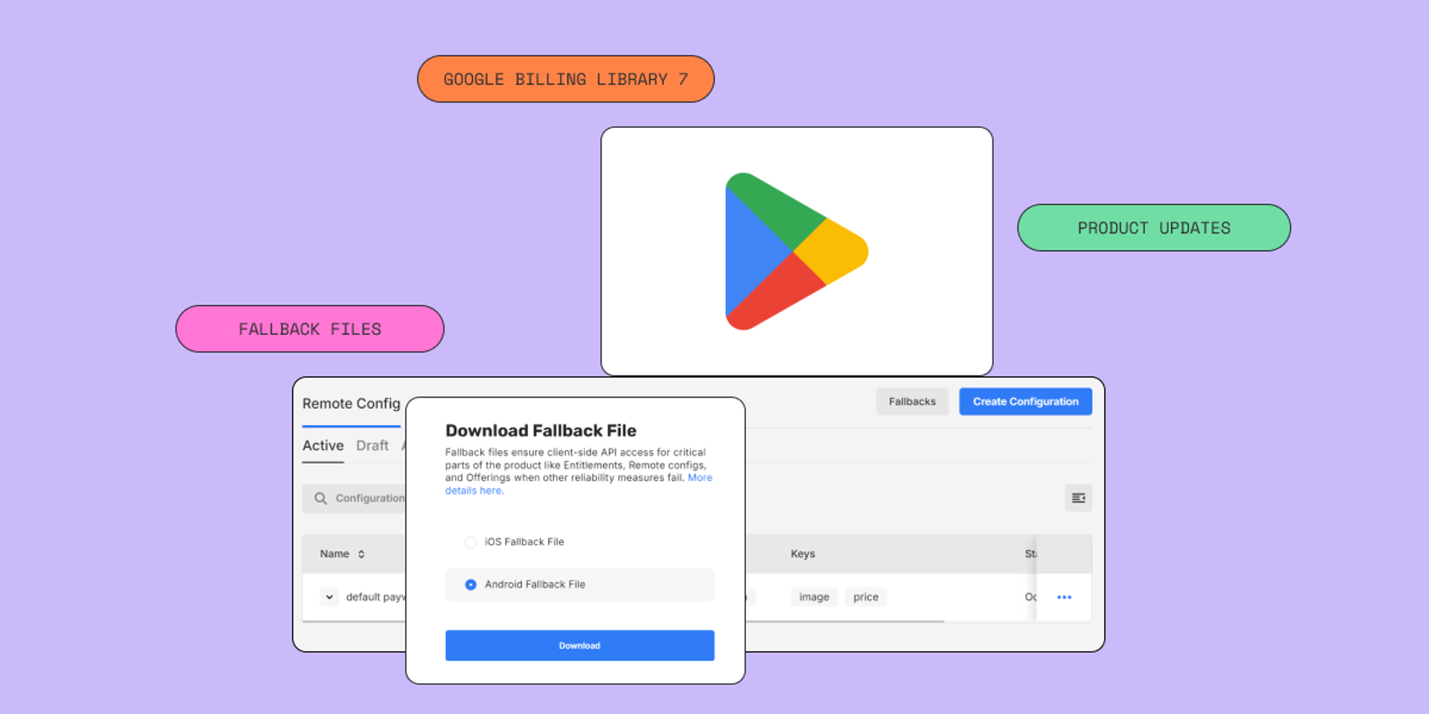This screenshot has height=714, width=1429.
Task: Open the column layout settings icon
Action: click(1078, 498)
